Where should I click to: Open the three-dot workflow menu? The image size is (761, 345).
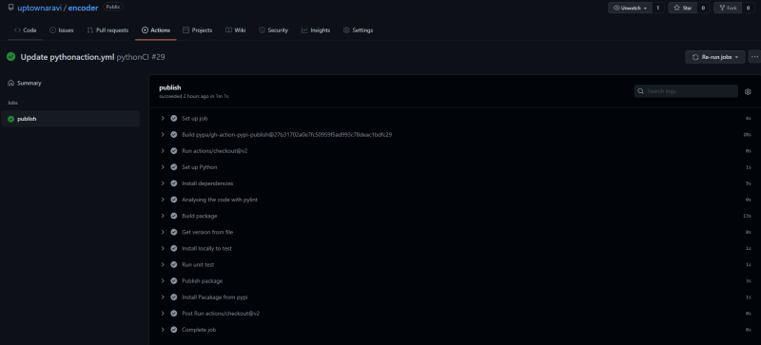coord(754,57)
